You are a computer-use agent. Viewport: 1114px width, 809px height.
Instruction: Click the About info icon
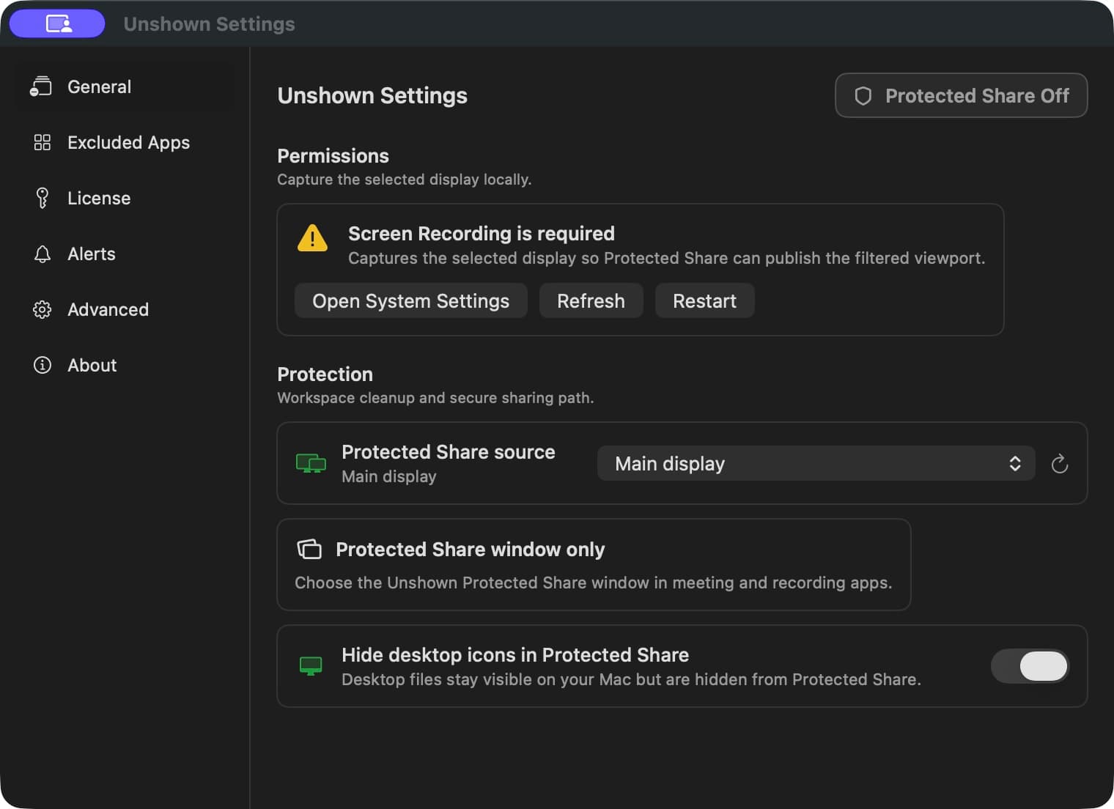tap(43, 365)
